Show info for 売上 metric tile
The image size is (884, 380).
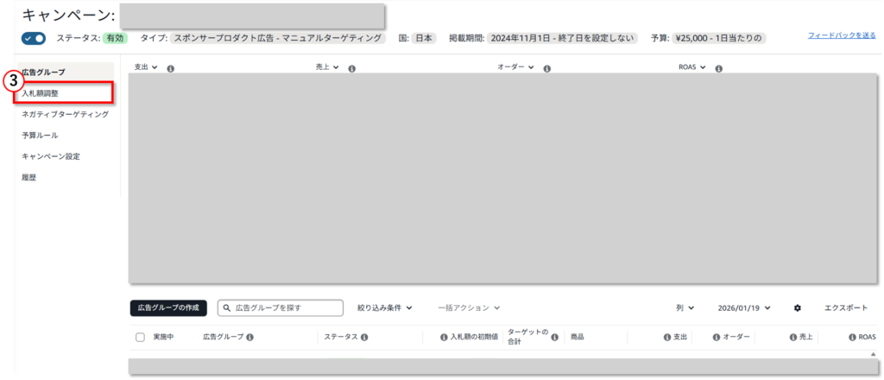point(352,68)
